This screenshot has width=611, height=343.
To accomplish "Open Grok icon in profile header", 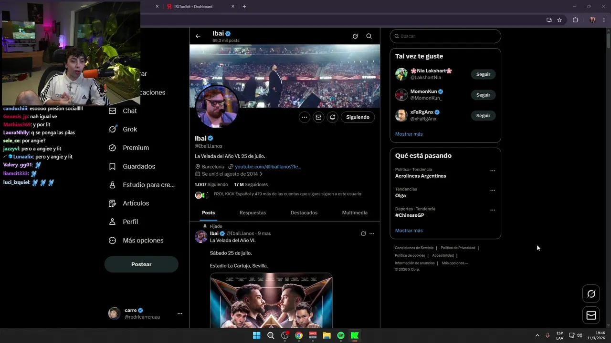I will 355,36.
